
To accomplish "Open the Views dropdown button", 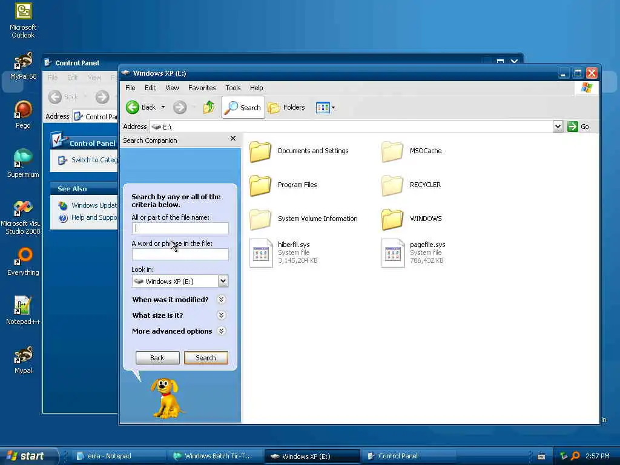I will [x=325, y=107].
